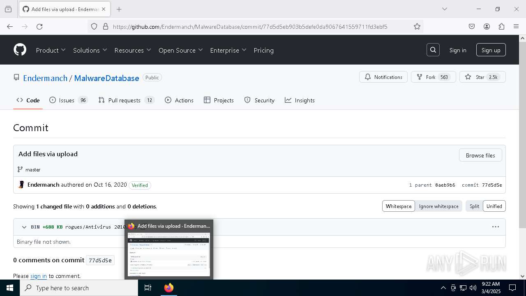Click the tracking protection shield icon

94,26
